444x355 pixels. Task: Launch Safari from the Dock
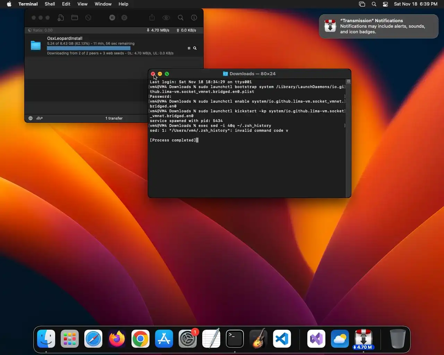point(93,339)
